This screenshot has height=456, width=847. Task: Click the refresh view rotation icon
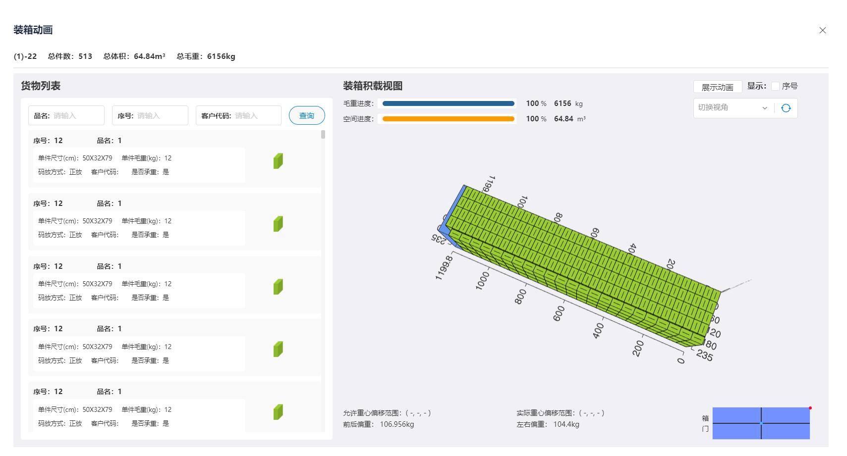(787, 107)
